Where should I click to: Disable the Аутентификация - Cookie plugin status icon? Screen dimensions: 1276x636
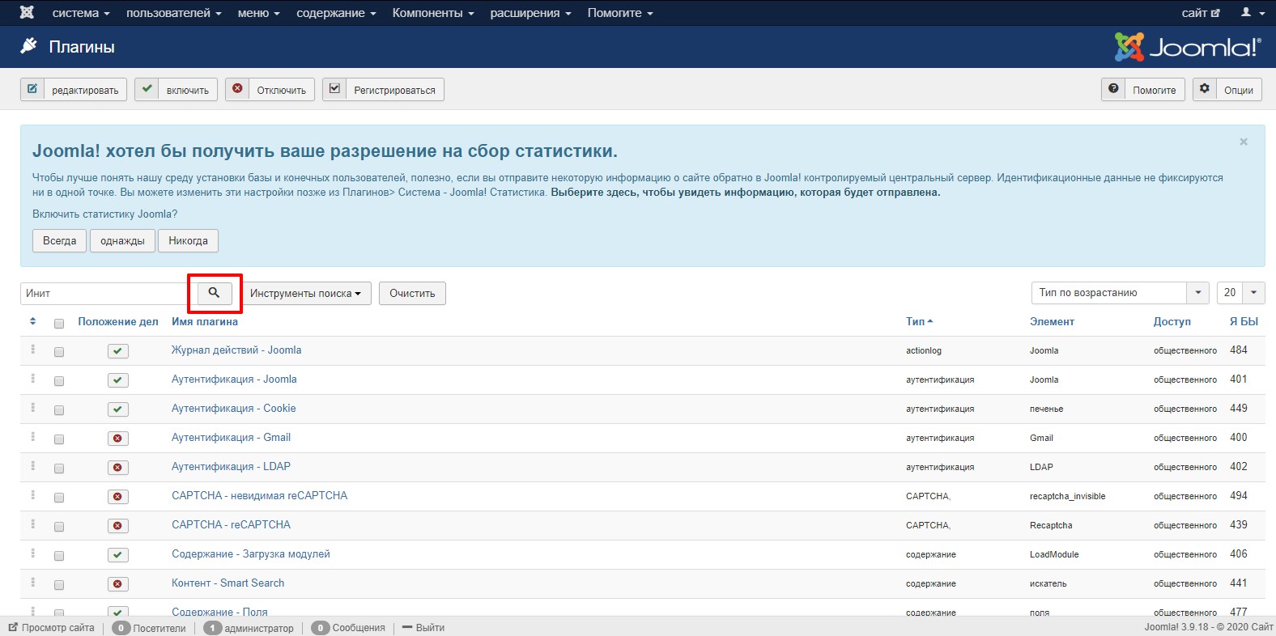tap(118, 409)
